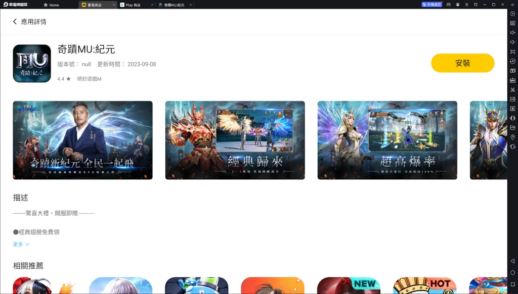Screen dimensions: 518x294
Task: Click the update date 2023-09-08
Action: 142,64
